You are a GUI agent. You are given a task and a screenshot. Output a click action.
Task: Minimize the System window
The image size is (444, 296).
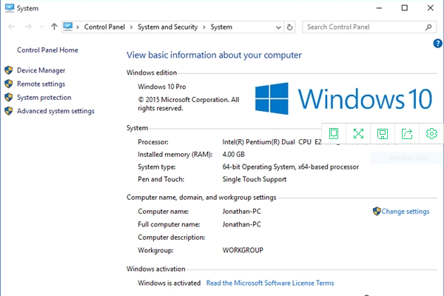point(379,8)
